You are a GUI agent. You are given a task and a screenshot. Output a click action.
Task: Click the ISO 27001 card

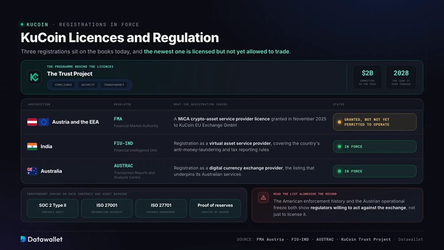(107, 208)
